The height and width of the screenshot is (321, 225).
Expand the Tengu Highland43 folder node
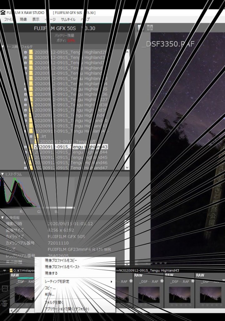click(x=26, y=147)
